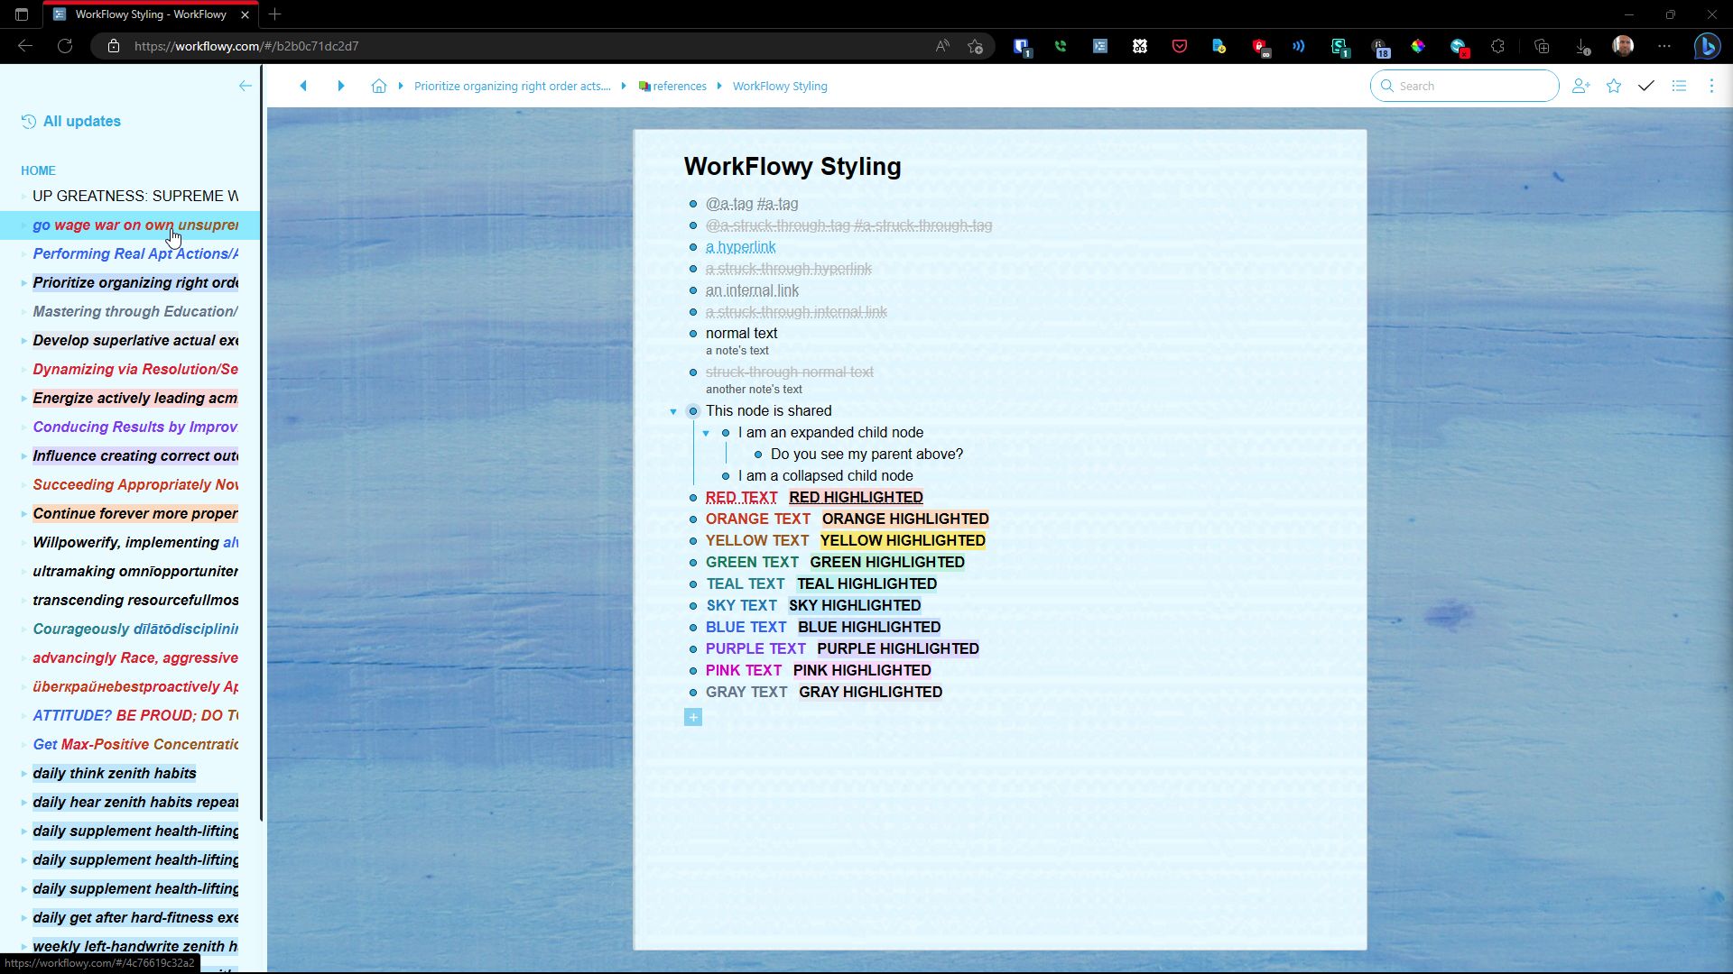
Task: Click note 'another note's text'
Action: 754,390
